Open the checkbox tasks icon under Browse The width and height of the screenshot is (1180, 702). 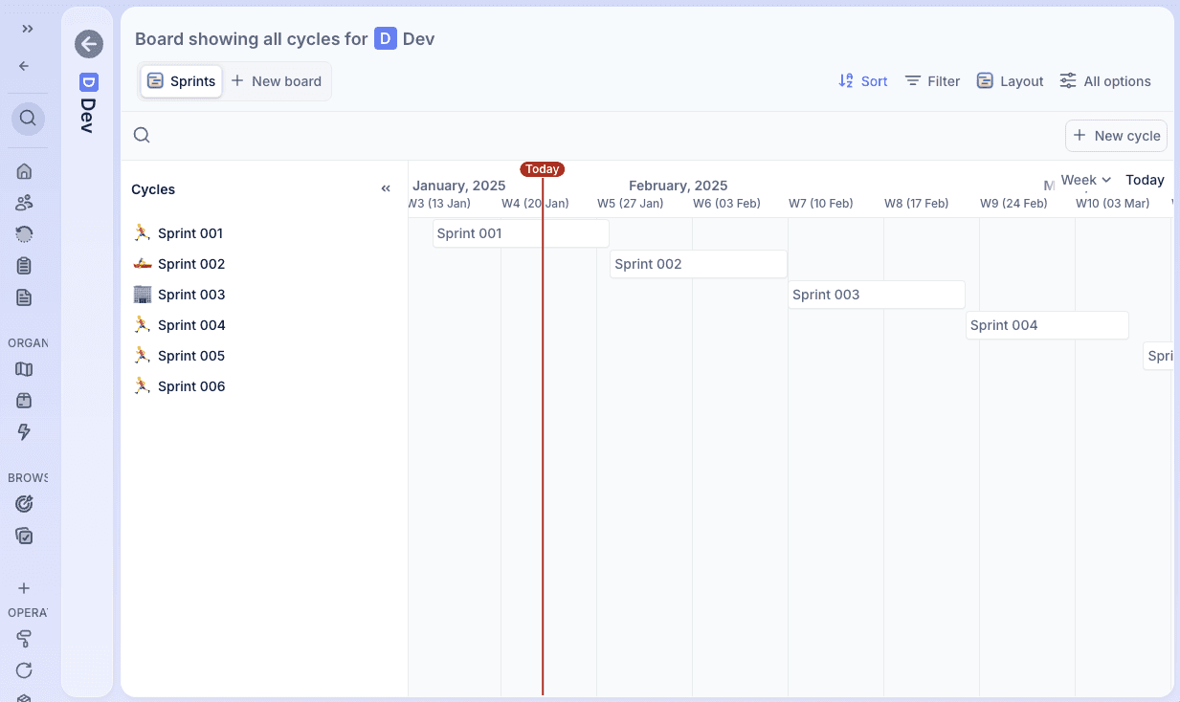25,536
